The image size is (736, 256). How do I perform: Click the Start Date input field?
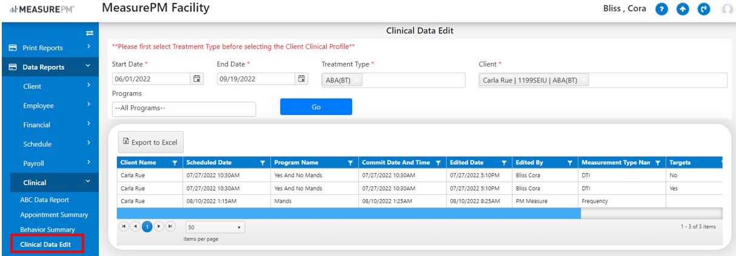tap(152, 79)
